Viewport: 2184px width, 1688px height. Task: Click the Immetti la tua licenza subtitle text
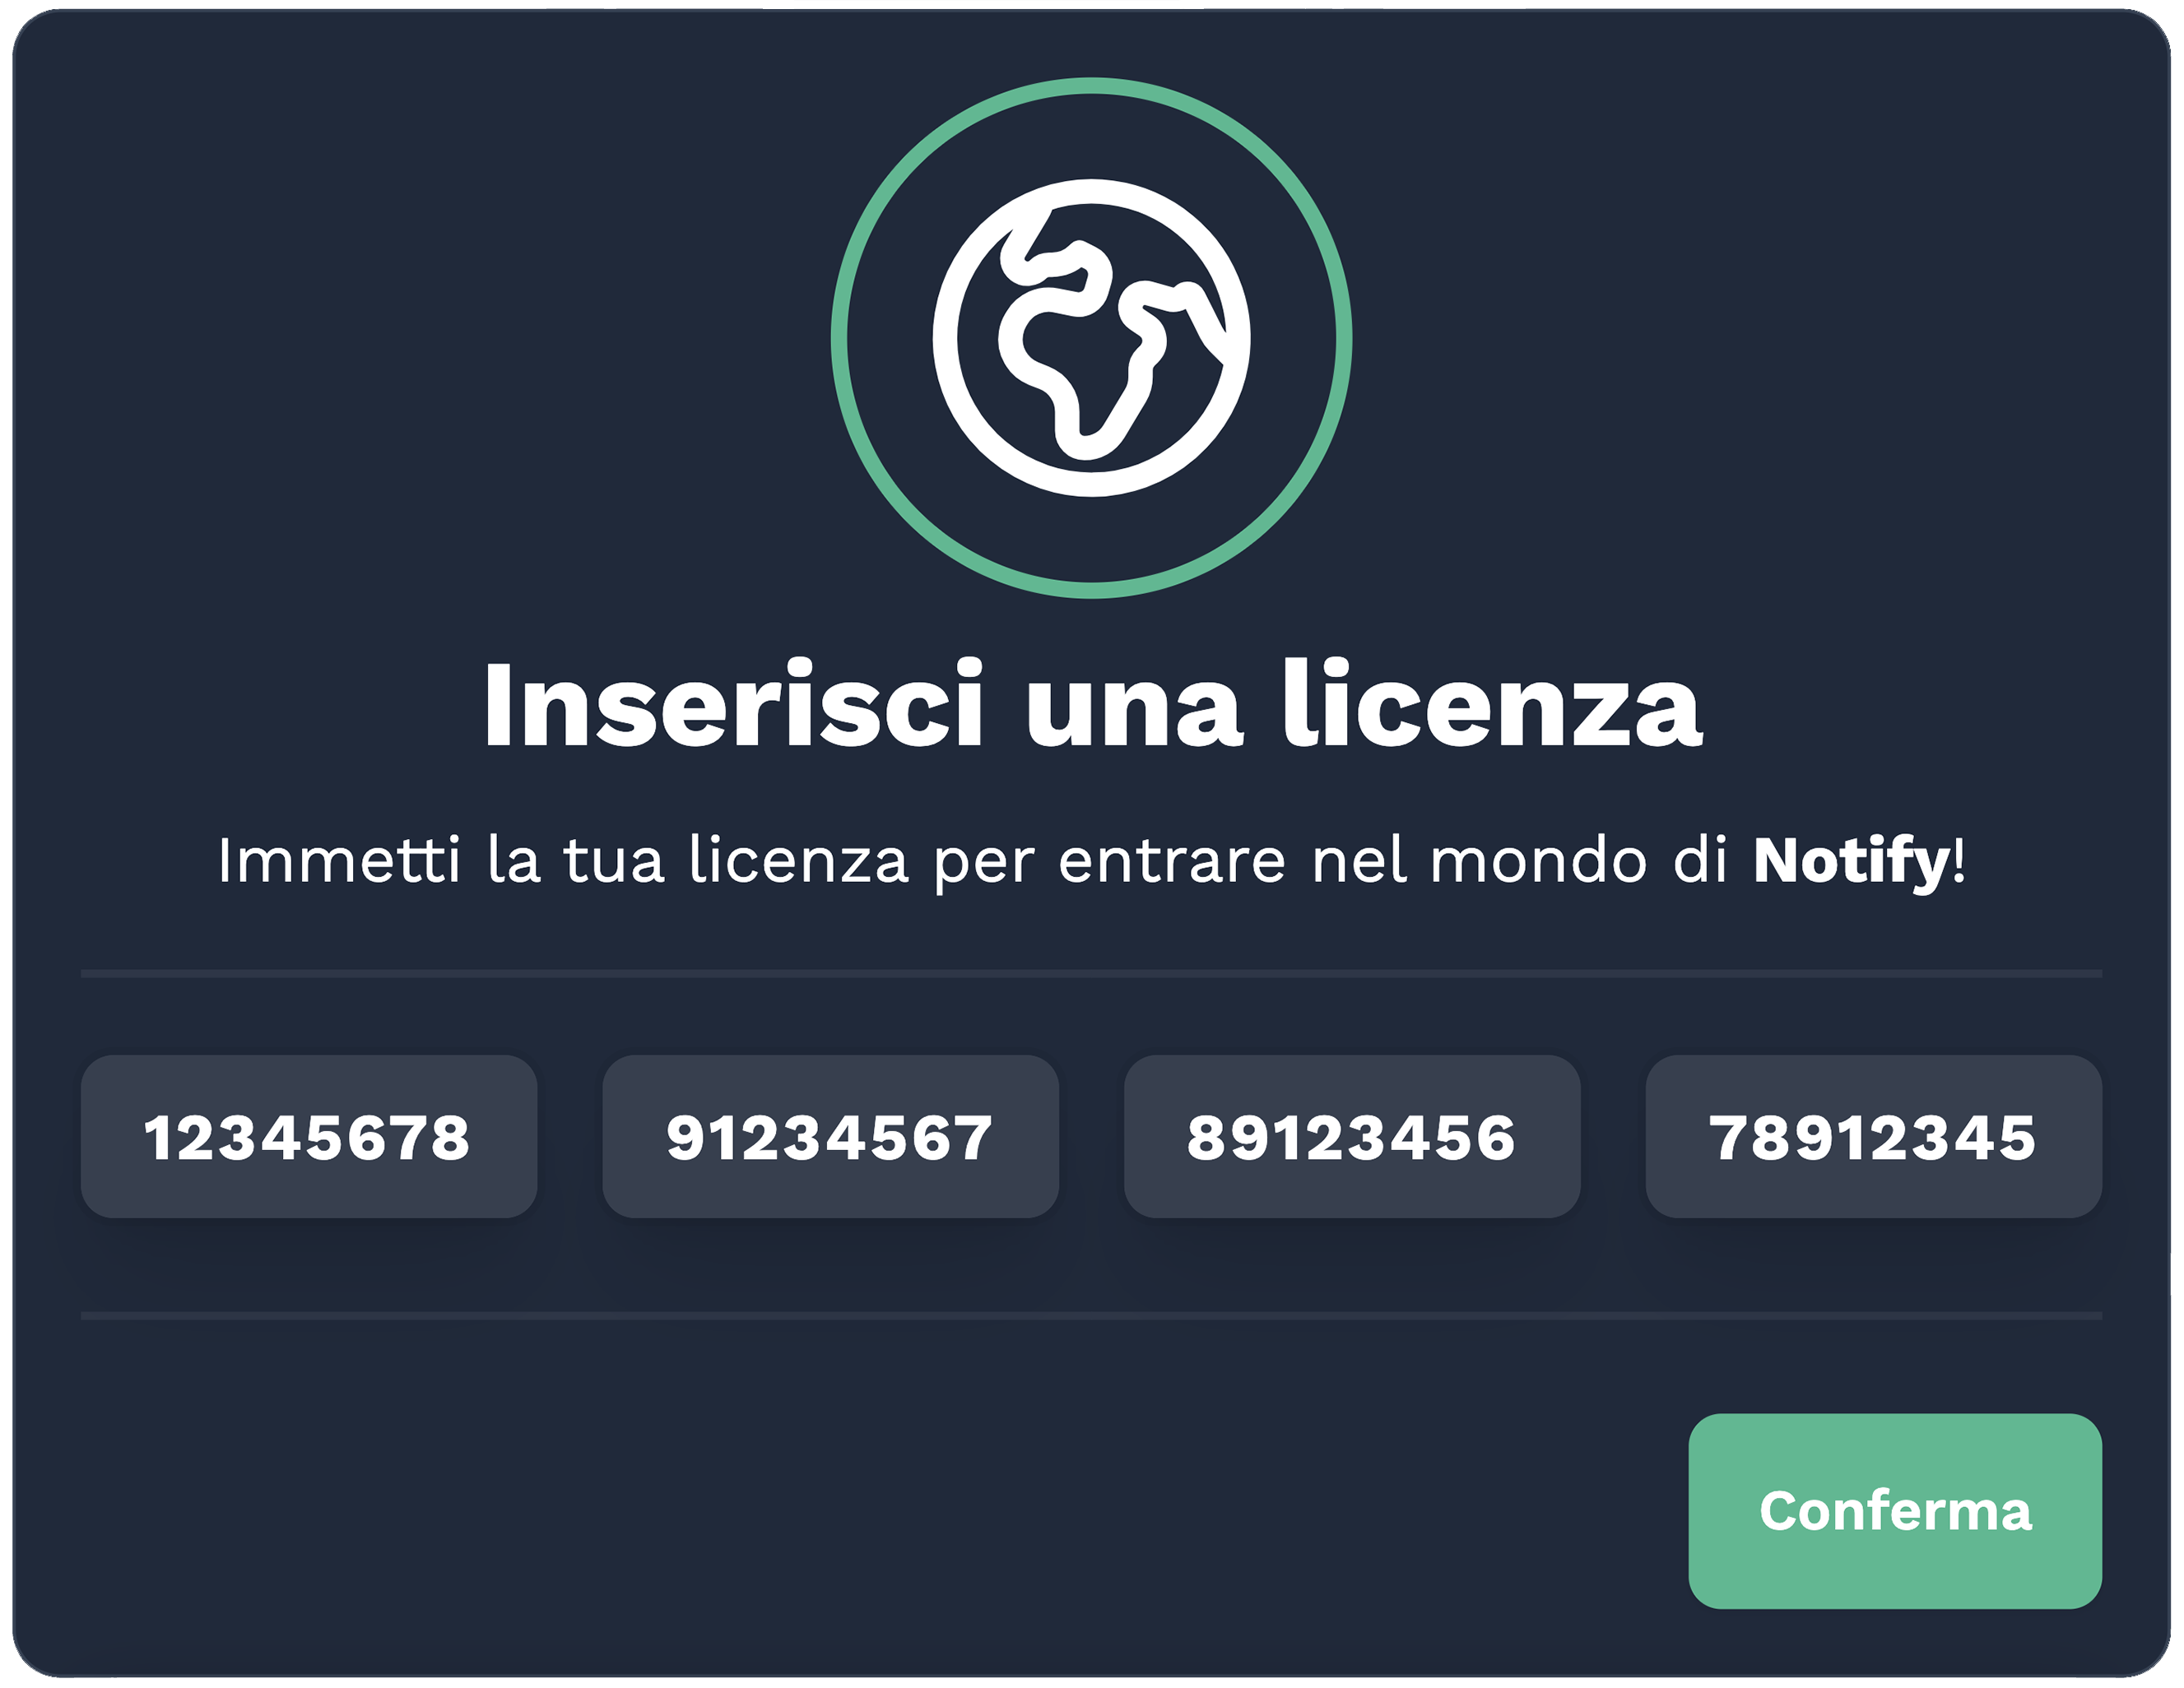(x=1092, y=860)
